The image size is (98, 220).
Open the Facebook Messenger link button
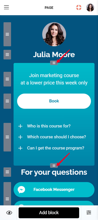coord(54,190)
